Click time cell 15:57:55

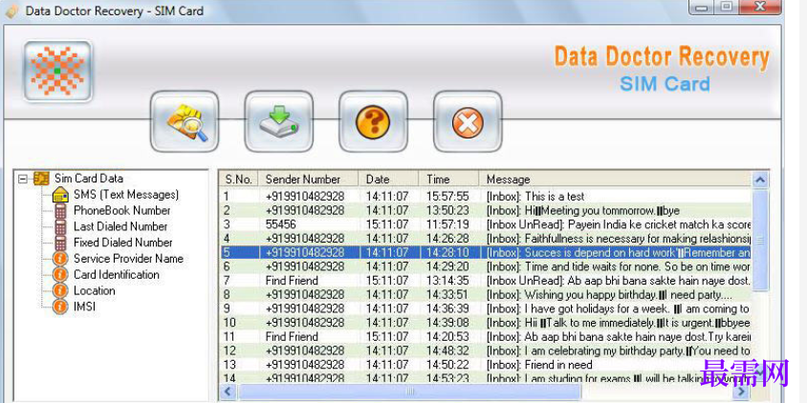coord(447,197)
